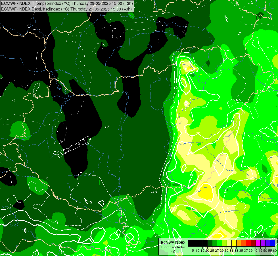Click the legend label 'ECMWF-INDEX'
278x256 pixels.
[173, 243]
